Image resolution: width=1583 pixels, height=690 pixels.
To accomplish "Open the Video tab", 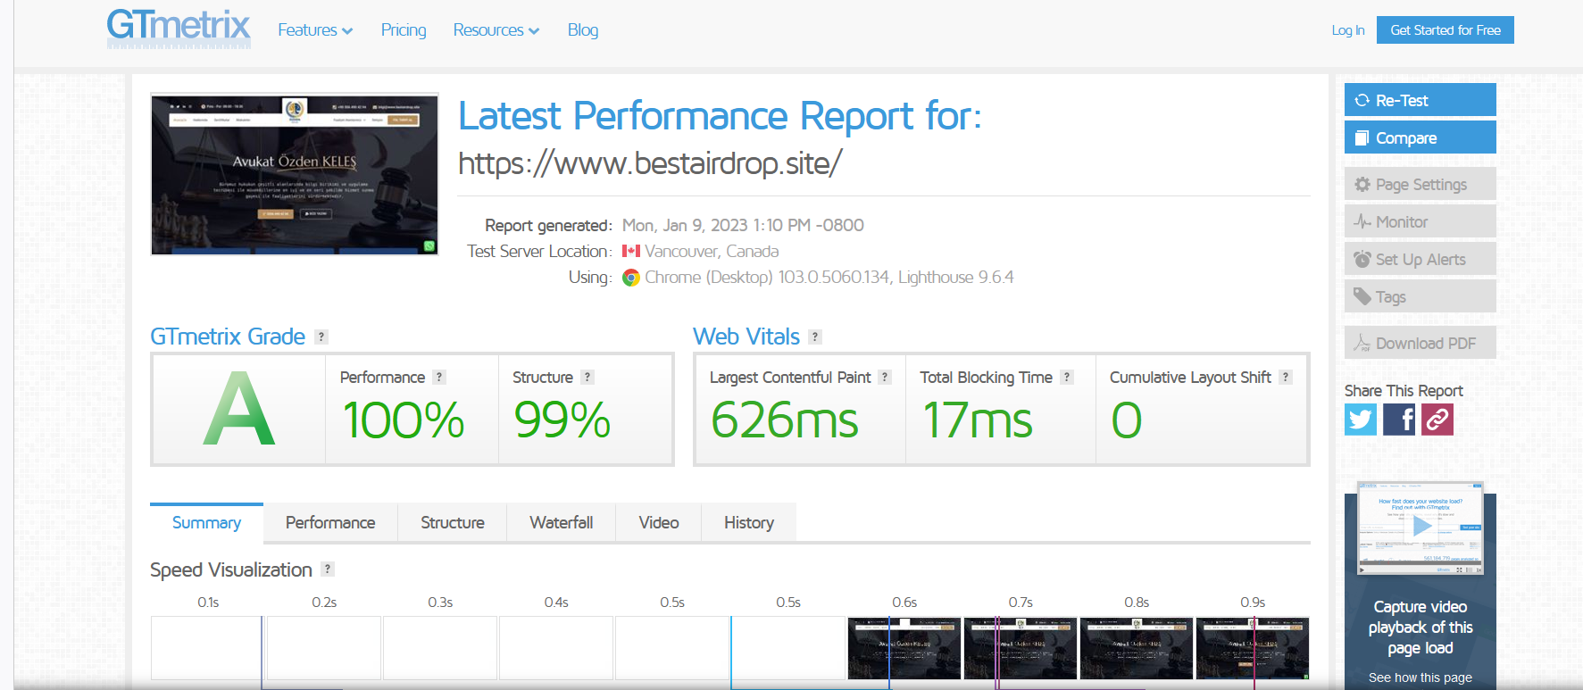I will [659, 523].
